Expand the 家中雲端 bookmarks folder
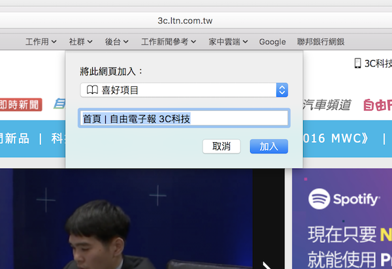The image size is (392, 269). tap(228, 42)
